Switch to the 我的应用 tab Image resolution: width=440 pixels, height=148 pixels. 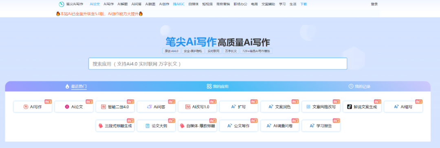point(218,86)
